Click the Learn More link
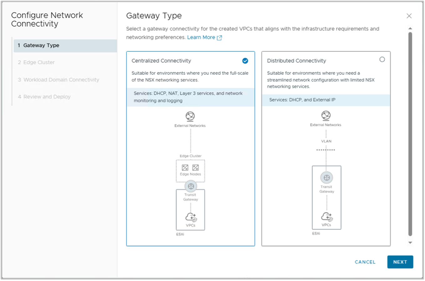This screenshot has height=281, width=425. tap(201, 37)
